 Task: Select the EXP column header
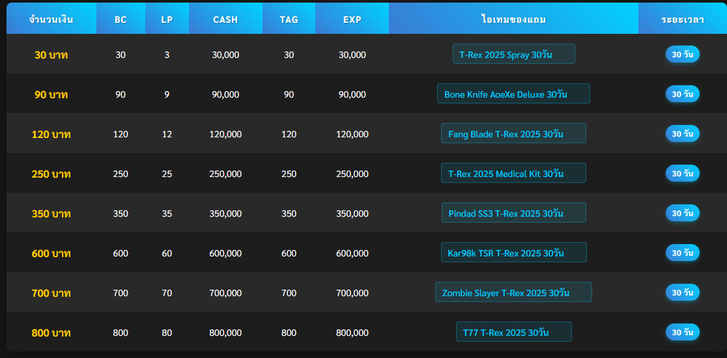point(352,20)
